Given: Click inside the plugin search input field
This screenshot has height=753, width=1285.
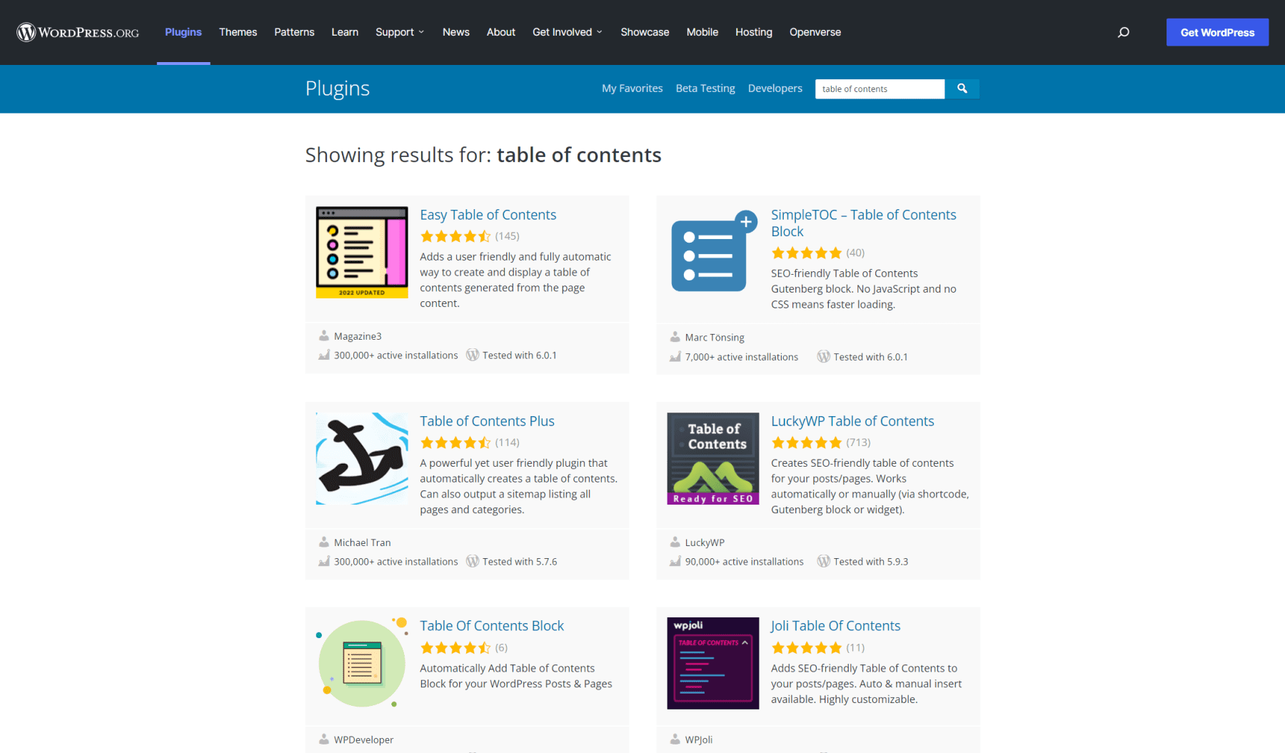Looking at the screenshot, I should pyautogui.click(x=879, y=89).
